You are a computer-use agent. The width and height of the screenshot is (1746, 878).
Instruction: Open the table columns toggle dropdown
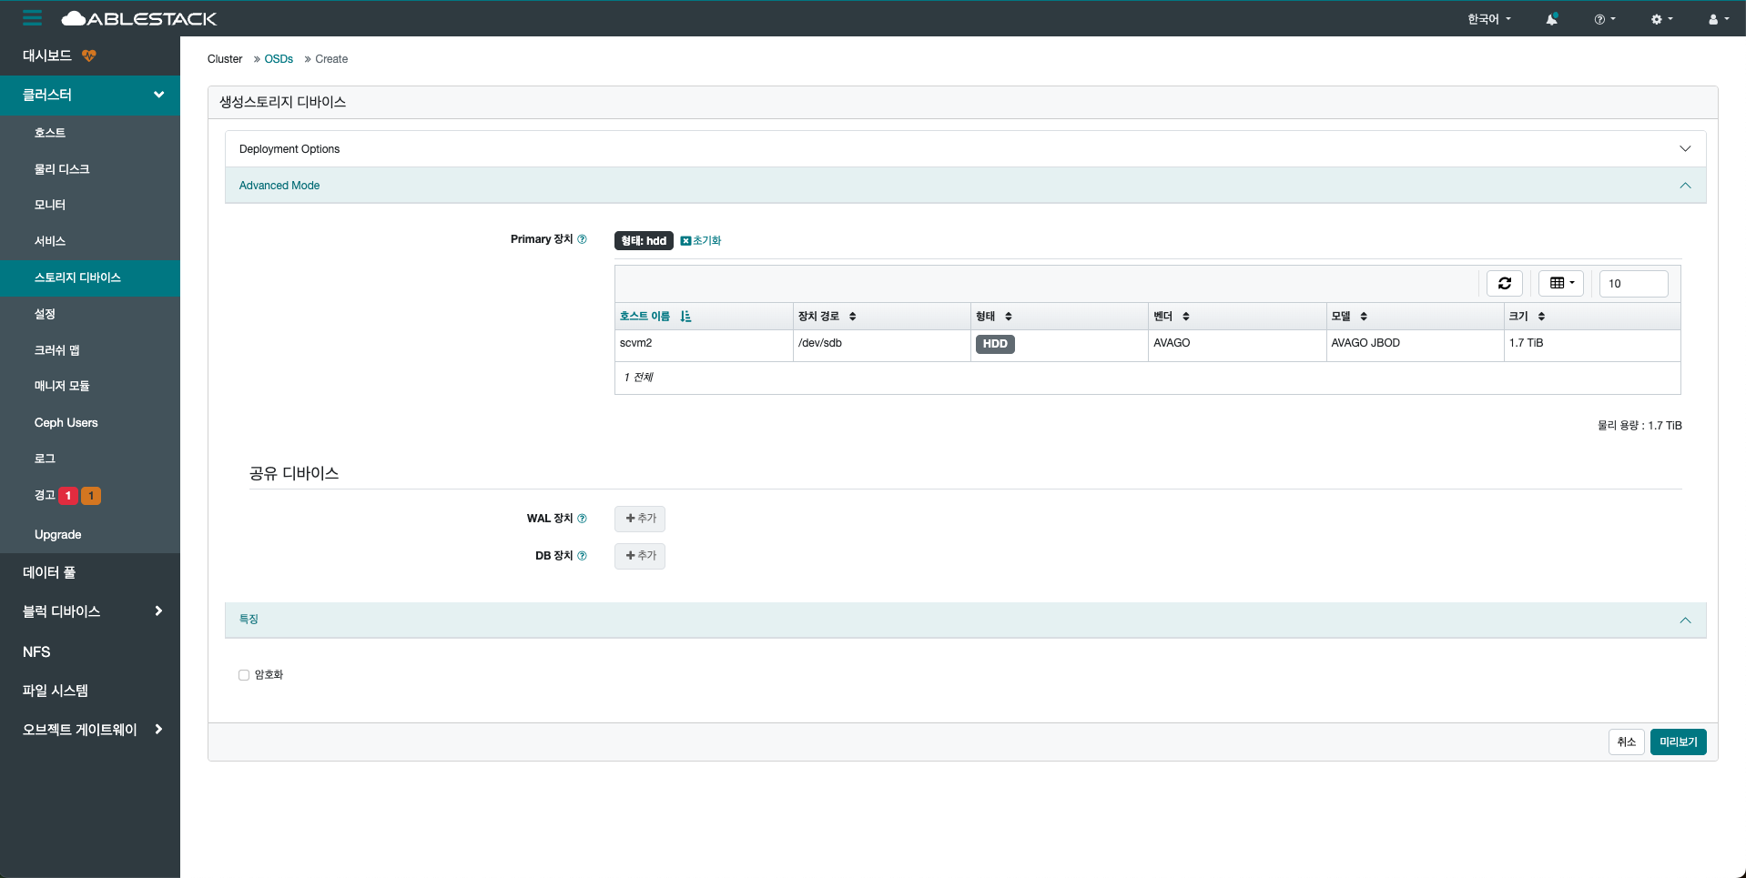(x=1560, y=284)
